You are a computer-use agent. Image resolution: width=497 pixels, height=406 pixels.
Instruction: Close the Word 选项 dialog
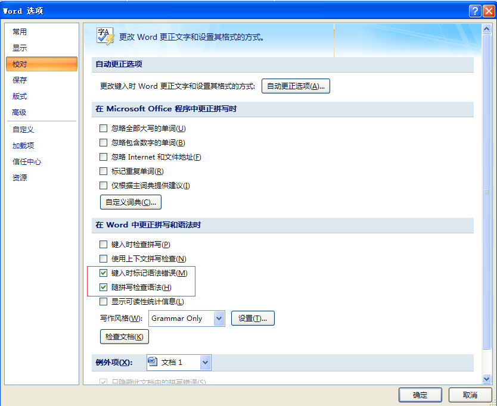pyautogui.click(x=489, y=11)
